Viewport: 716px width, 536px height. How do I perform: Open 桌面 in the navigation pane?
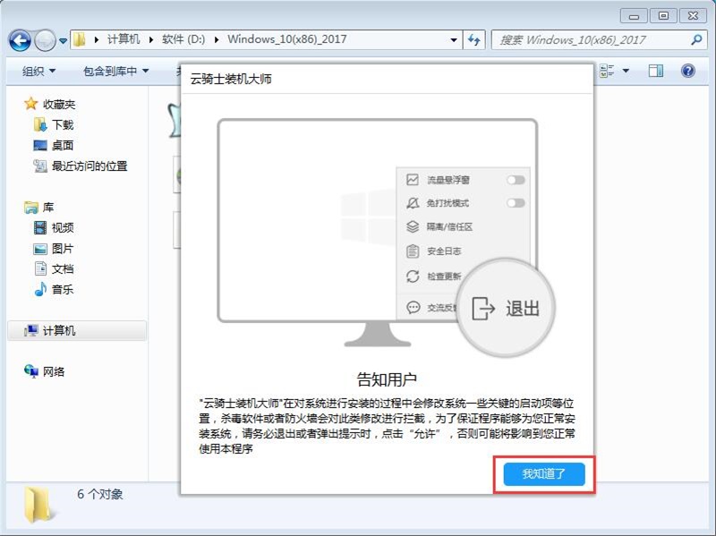coord(63,146)
